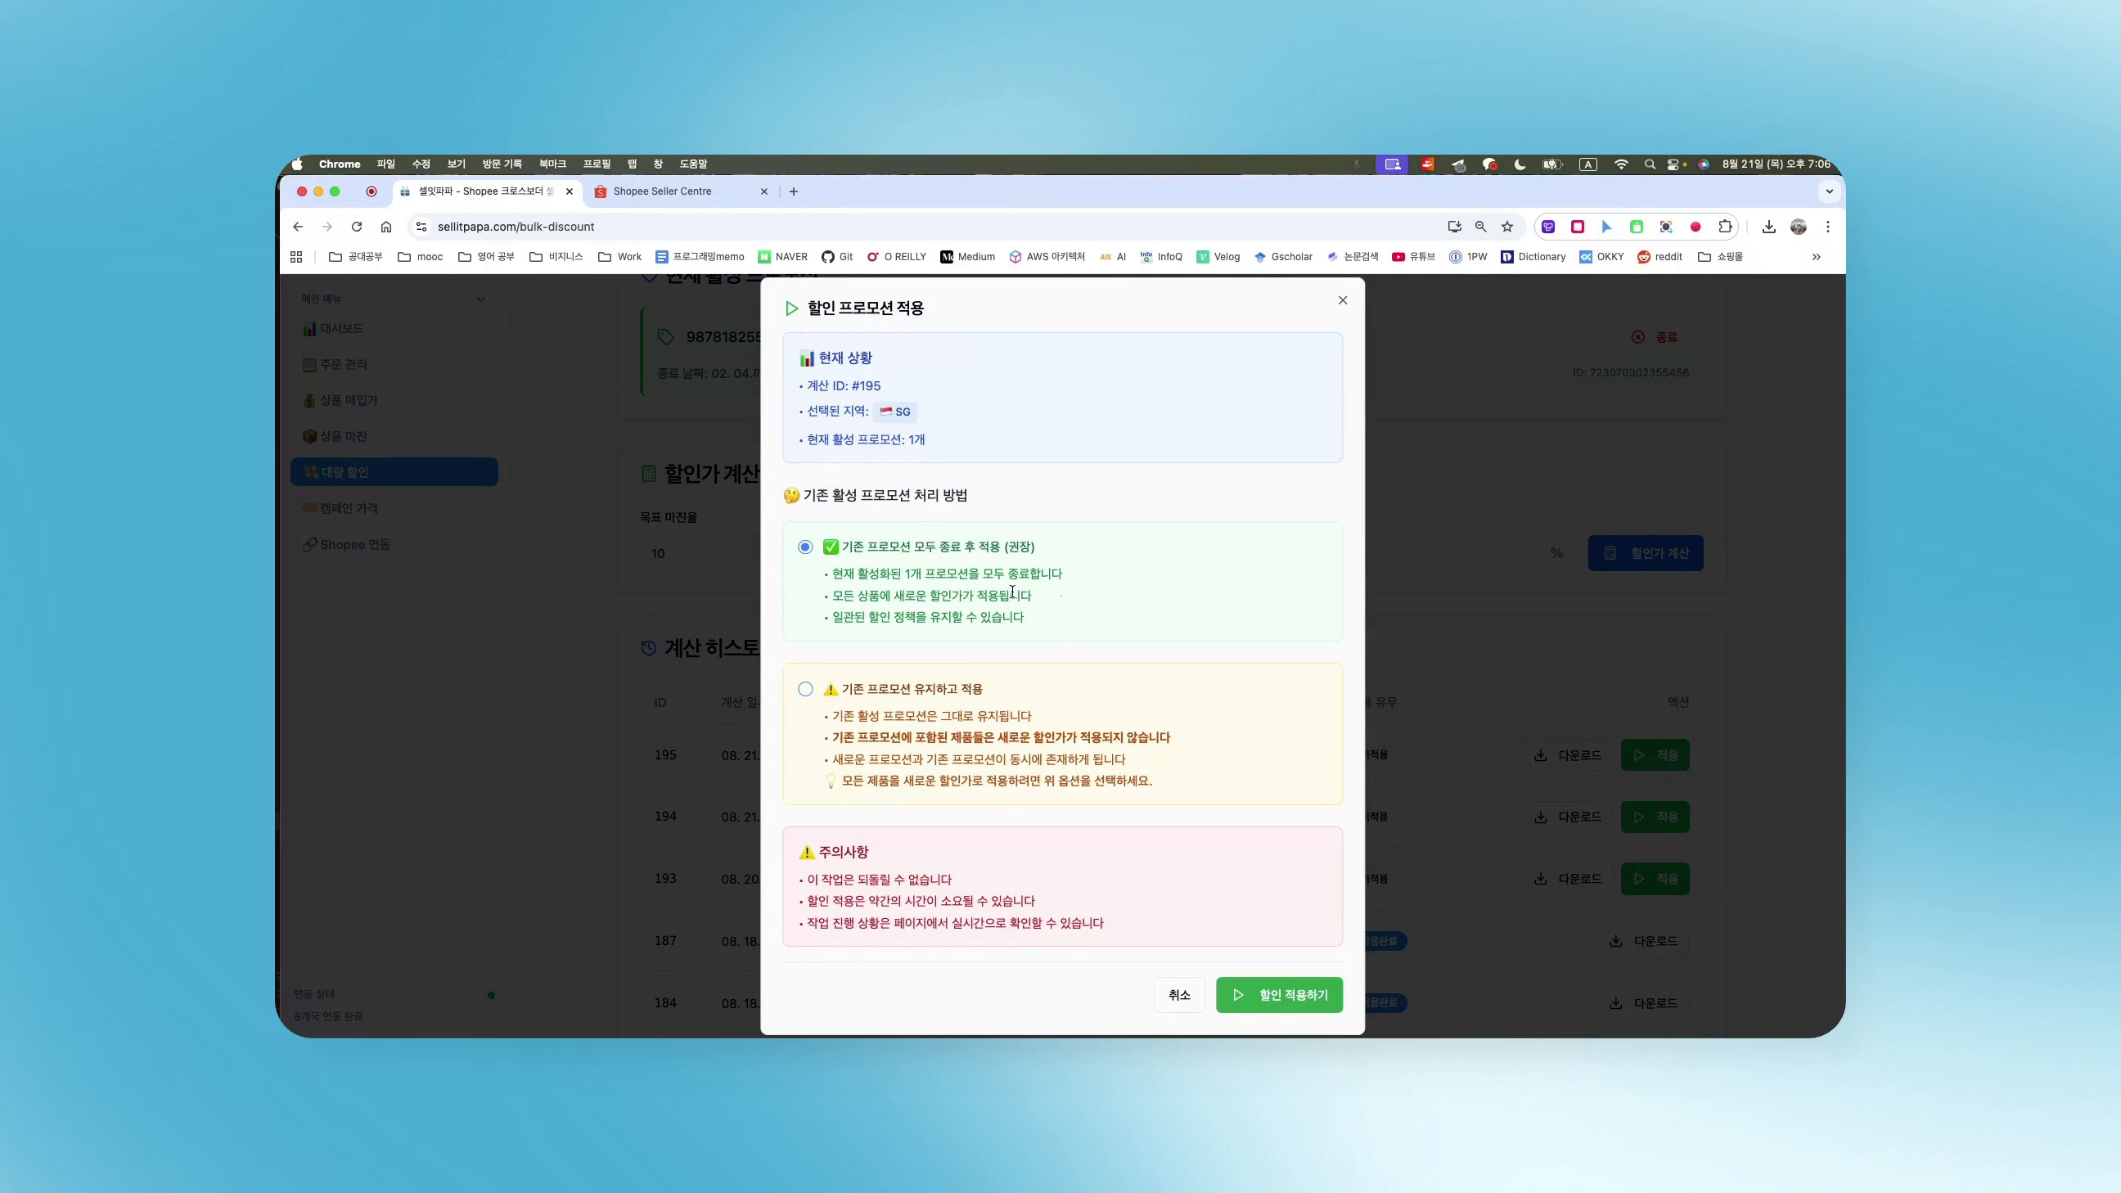Open the NAVER bookmark
The height and width of the screenshot is (1193, 2121).
tap(782, 256)
